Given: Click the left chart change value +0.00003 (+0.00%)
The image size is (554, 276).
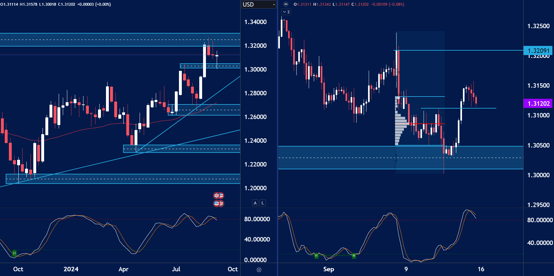Looking at the screenshot, I should [94, 4].
